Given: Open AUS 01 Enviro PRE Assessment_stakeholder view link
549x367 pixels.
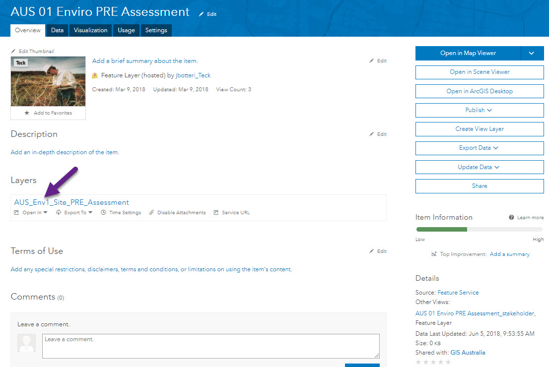Looking at the screenshot, I should click(x=476, y=313).
